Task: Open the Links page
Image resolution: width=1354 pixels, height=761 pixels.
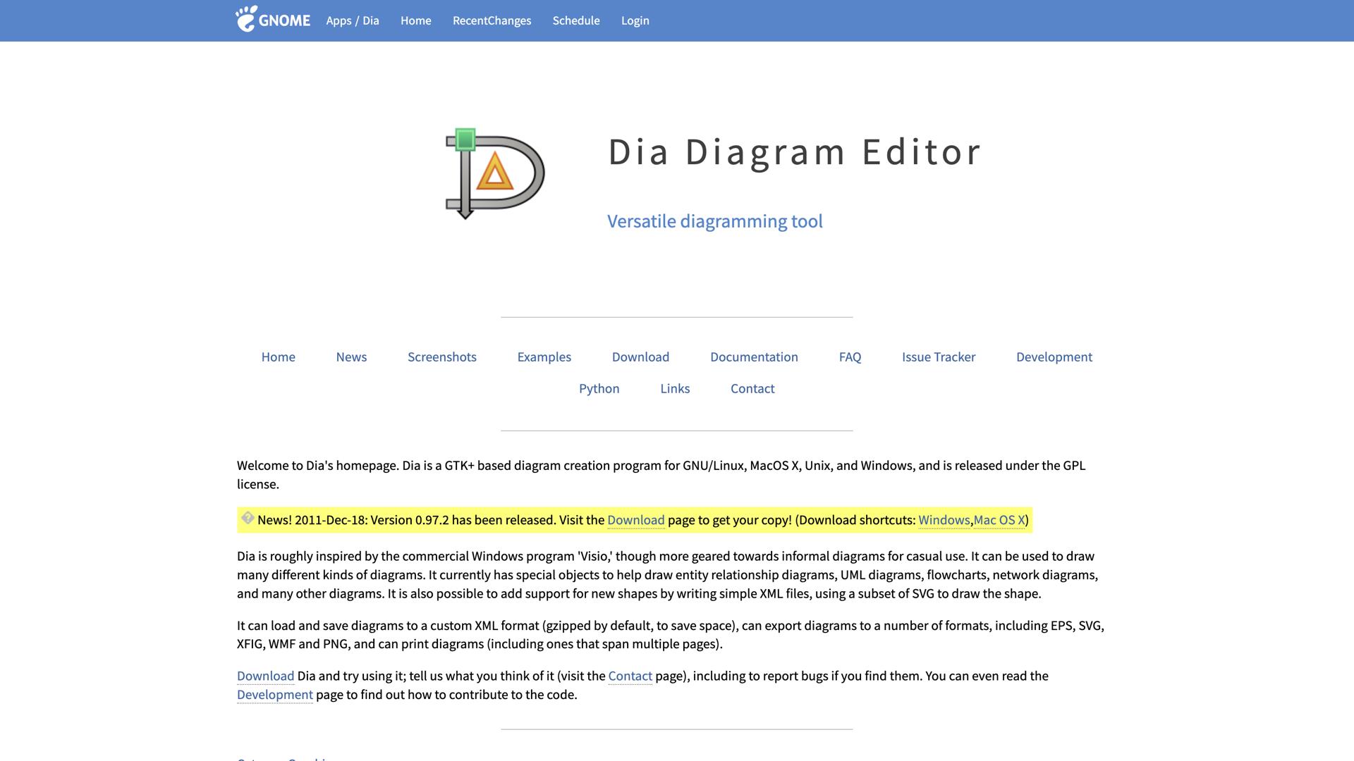Action: pyautogui.click(x=674, y=388)
